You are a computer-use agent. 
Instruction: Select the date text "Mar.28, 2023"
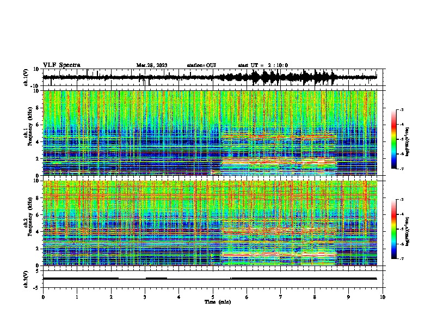pos(152,65)
